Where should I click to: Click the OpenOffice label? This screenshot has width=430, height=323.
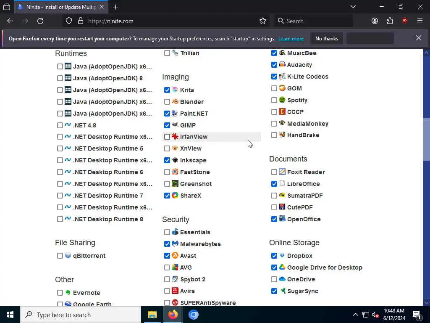(x=304, y=219)
